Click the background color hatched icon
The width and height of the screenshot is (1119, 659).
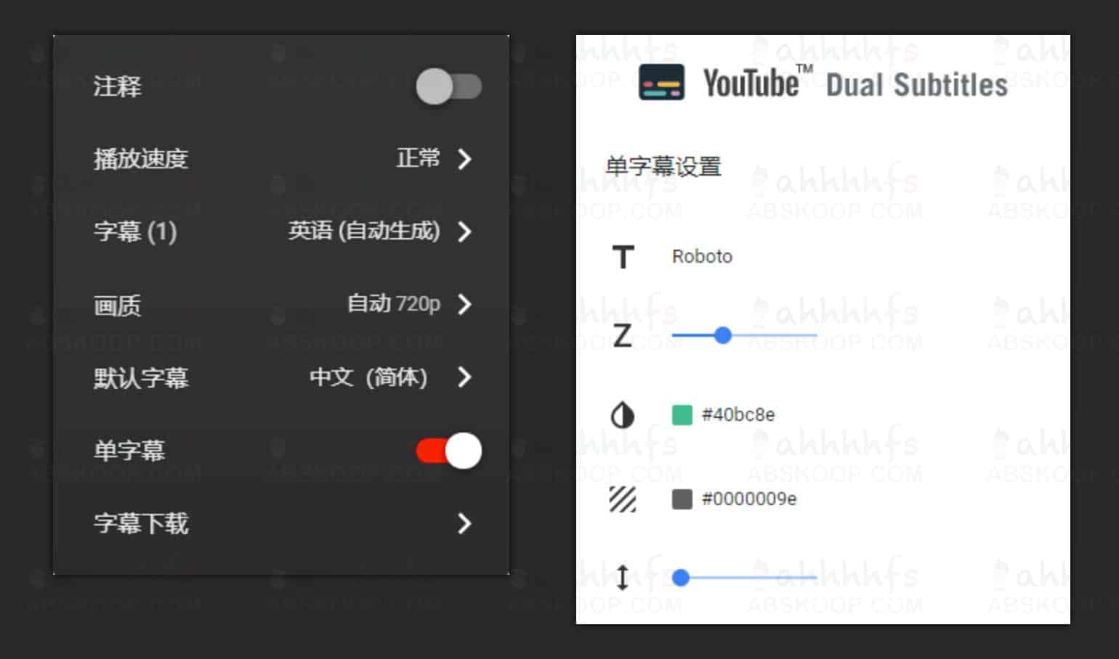(622, 499)
